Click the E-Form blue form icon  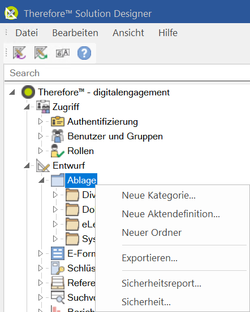point(58,253)
